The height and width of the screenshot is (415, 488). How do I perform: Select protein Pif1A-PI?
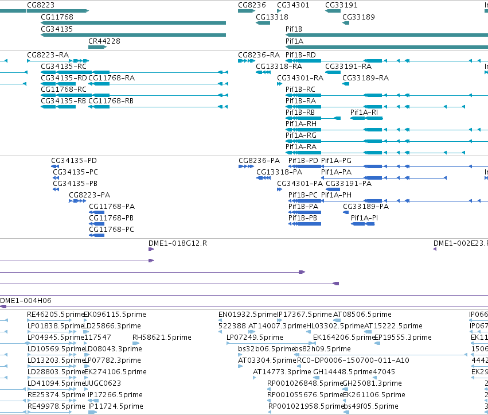coord(364,218)
